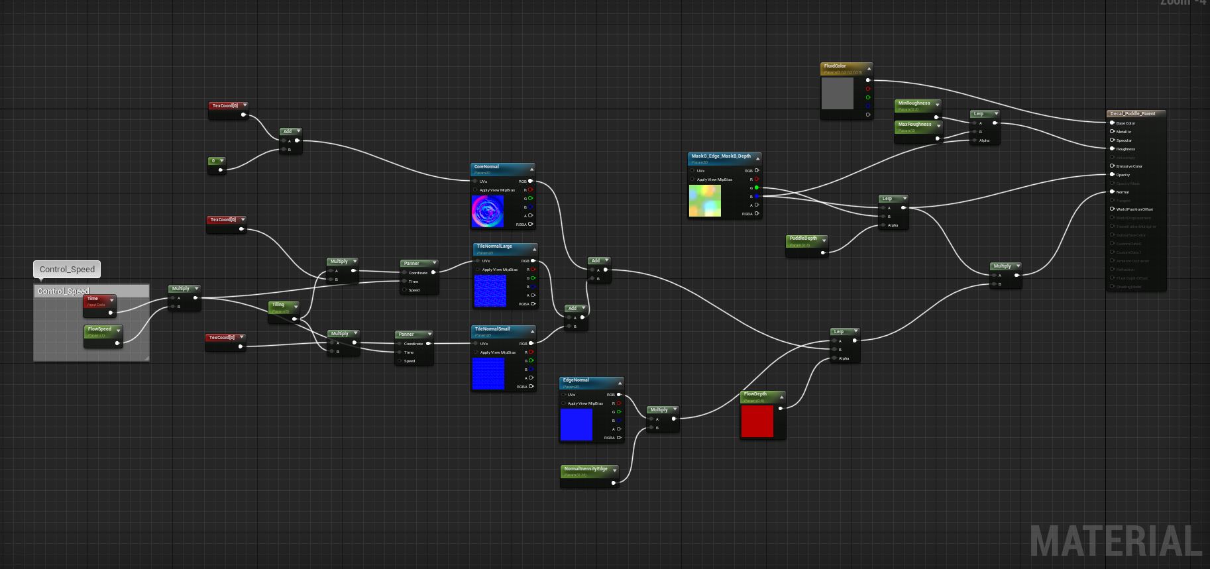The height and width of the screenshot is (569, 1210).
Task: Click the output pin of the Time node
Action: coord(111,312)
